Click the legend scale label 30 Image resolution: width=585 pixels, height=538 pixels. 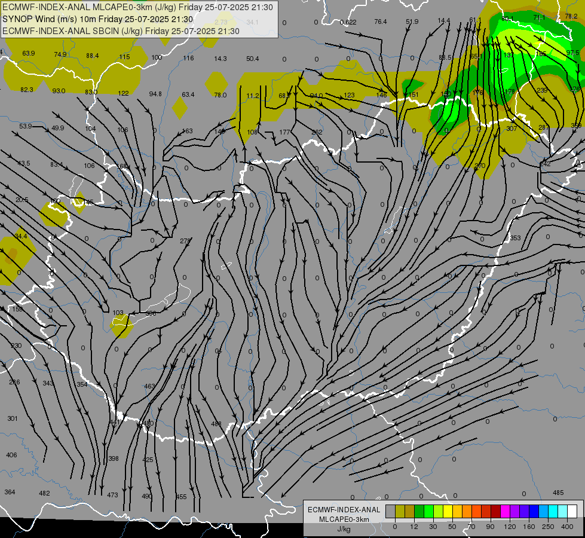(433, 527)
